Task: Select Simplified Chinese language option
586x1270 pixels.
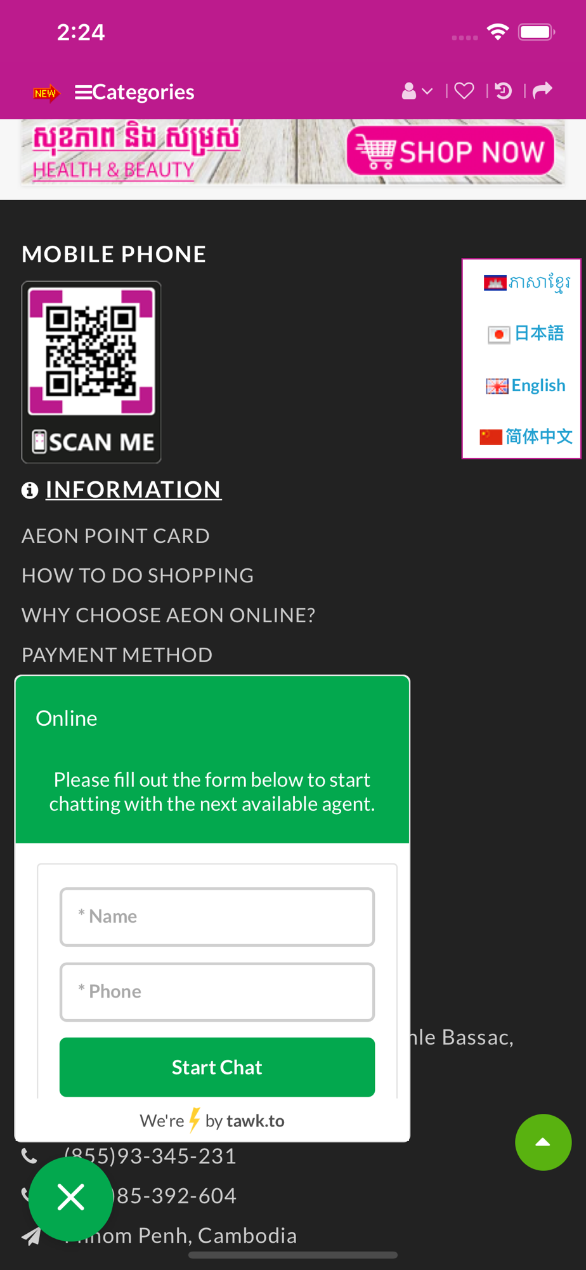Action: point(526,436)
